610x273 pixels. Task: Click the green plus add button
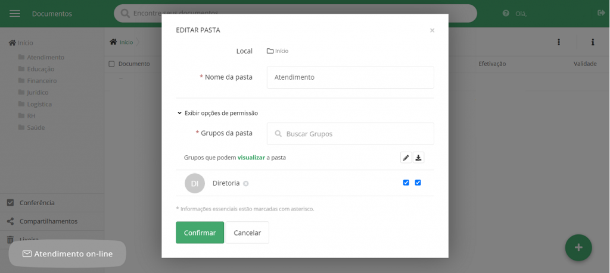(578, 247)
